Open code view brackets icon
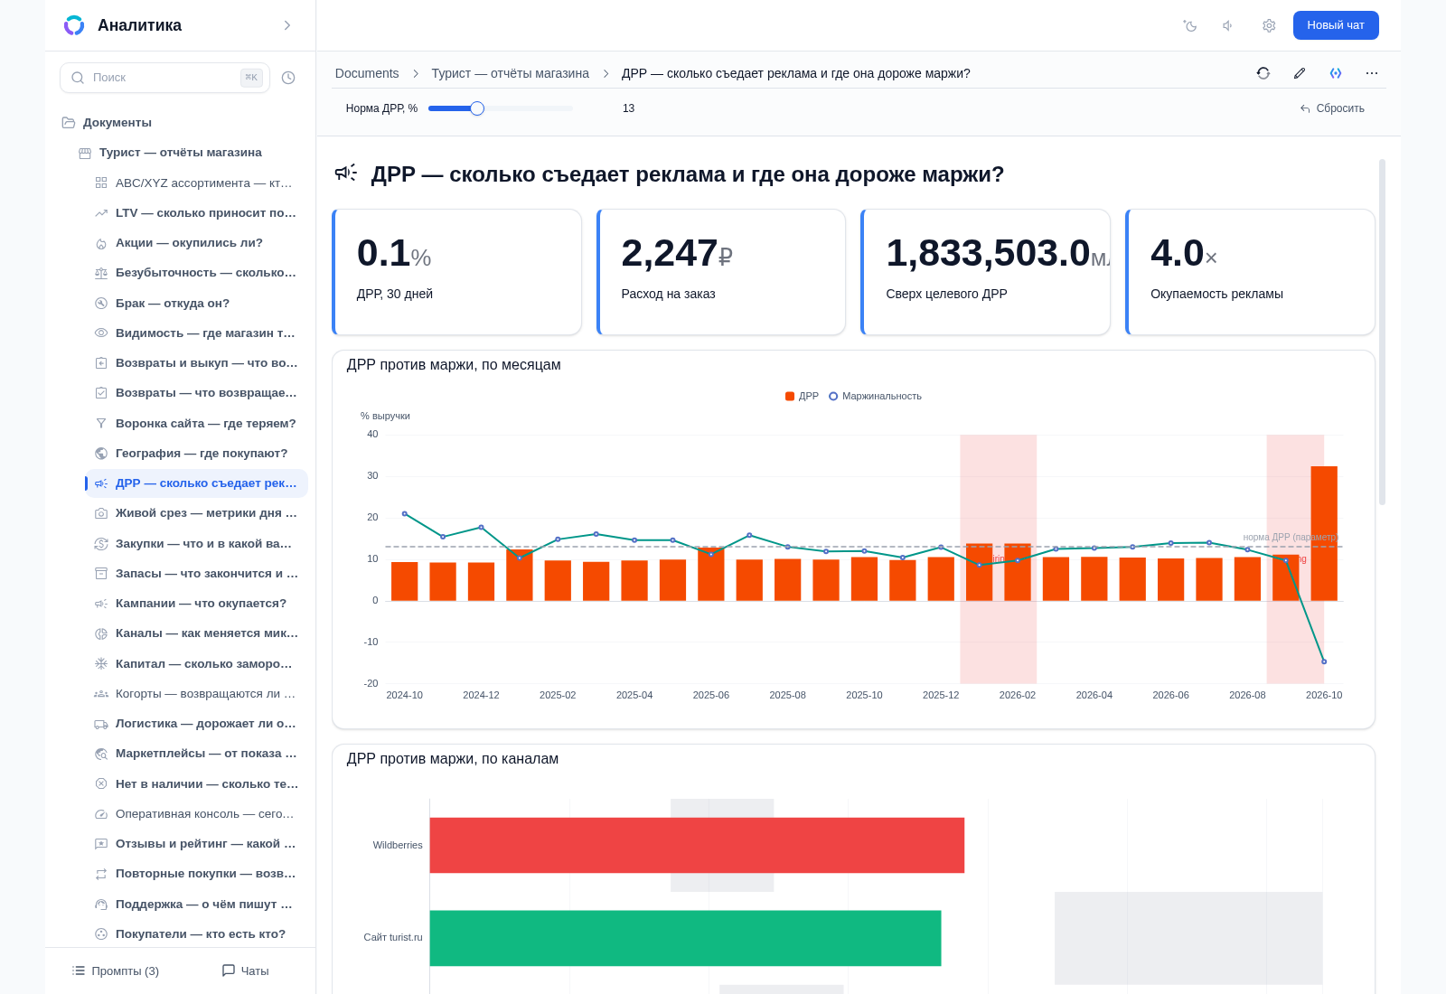Image resolution: width=1446 pixels, height=994 pixels. [x=1336, y=73]
